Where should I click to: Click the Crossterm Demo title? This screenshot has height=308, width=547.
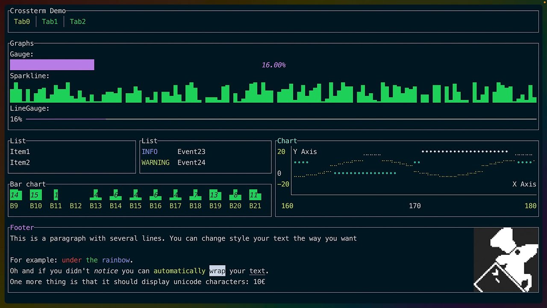(x=38, y=11)
